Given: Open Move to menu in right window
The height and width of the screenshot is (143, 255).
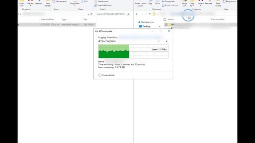Looking at the screenshot, I should 184,4.
